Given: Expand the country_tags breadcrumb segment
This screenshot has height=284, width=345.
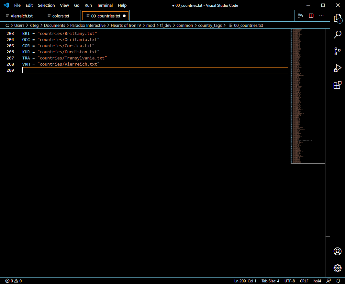Looking at the screenshot, I should 210,25.
